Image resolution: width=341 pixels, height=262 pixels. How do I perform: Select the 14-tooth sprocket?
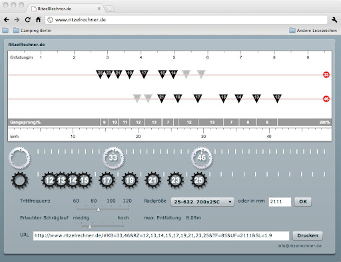[73, 180]
